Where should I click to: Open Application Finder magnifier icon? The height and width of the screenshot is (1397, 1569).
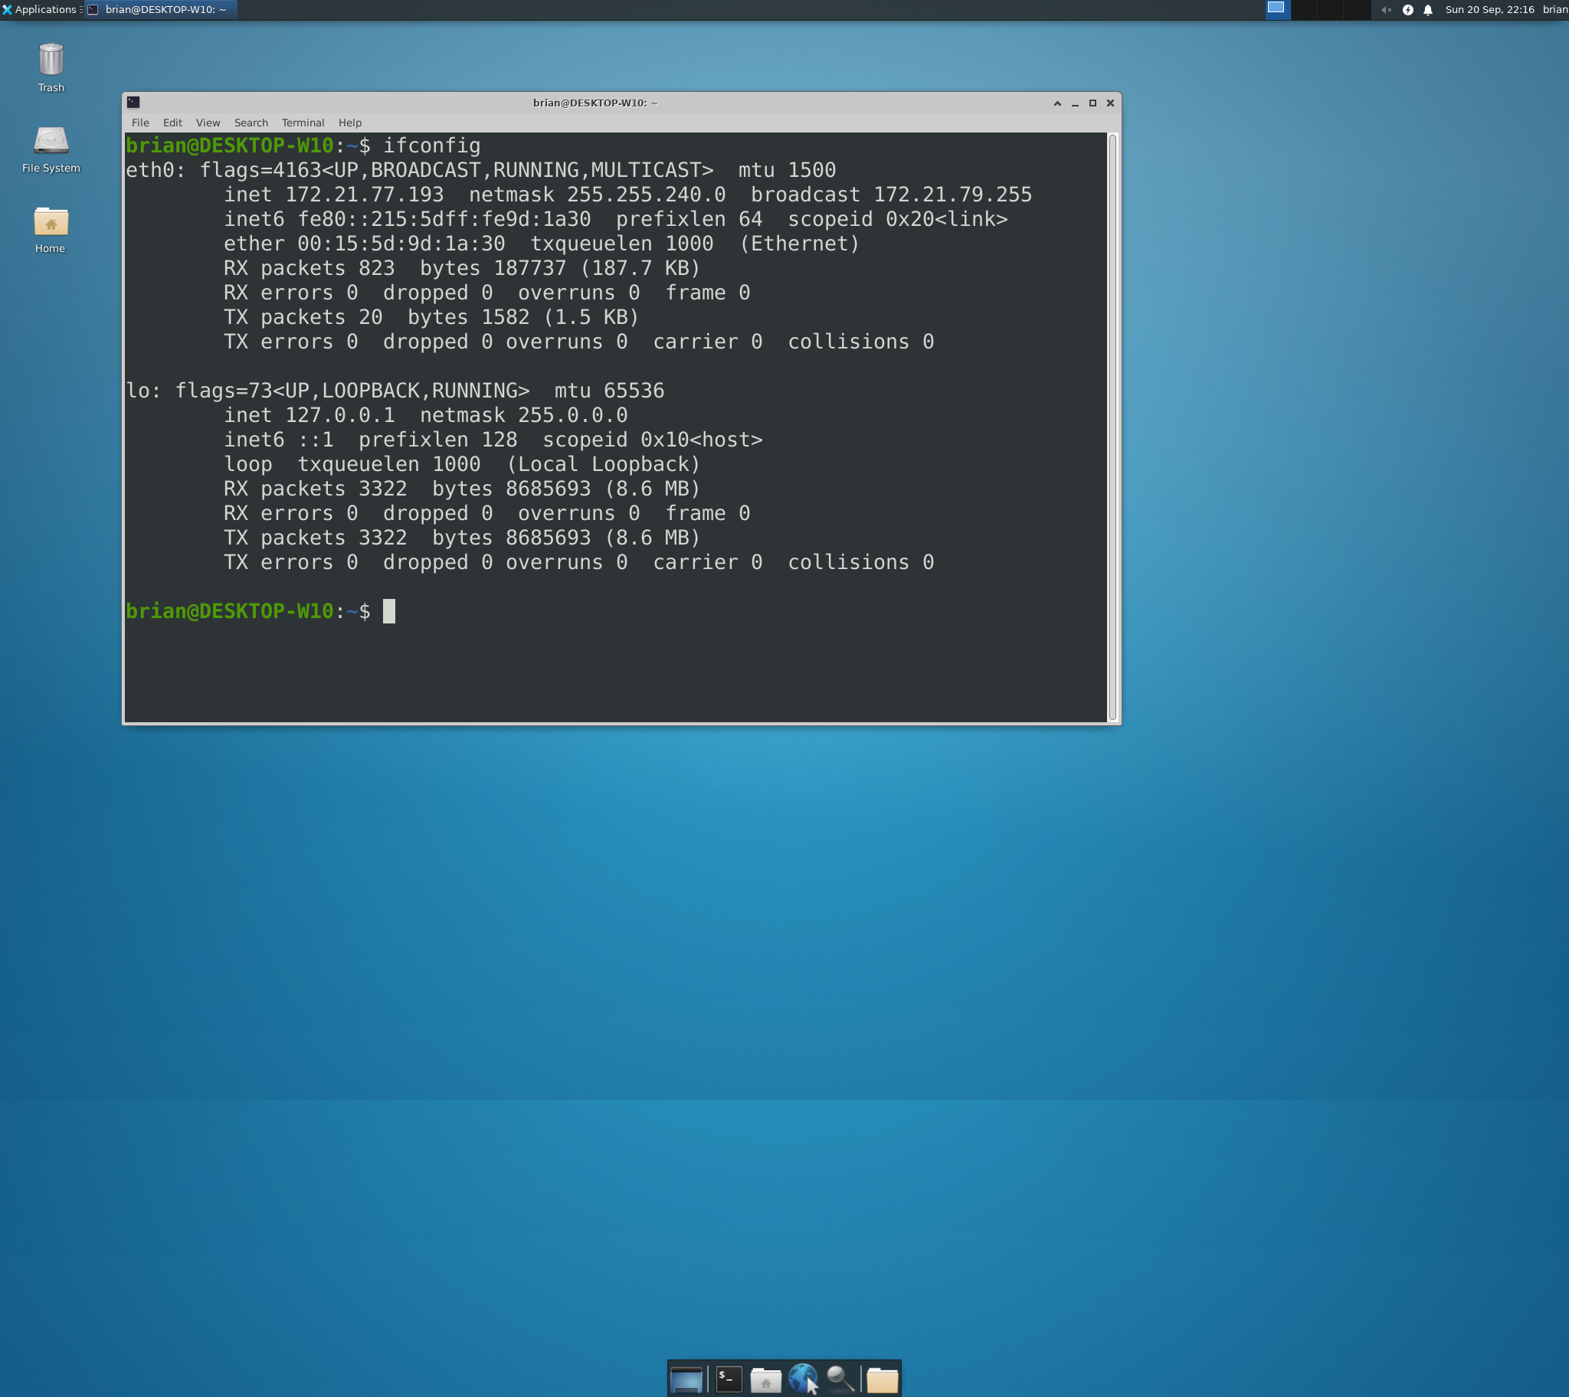(x=840, y=1379)
